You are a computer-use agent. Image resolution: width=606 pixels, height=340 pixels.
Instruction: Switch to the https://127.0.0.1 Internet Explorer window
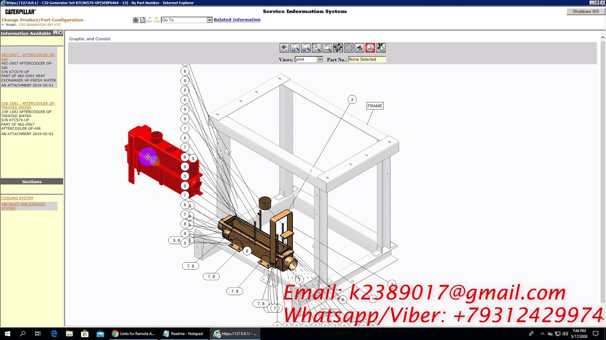(235, 334)
